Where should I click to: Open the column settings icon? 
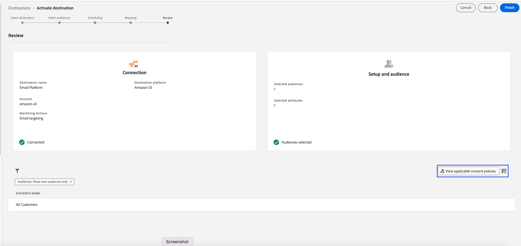click(x=504, y=171)
